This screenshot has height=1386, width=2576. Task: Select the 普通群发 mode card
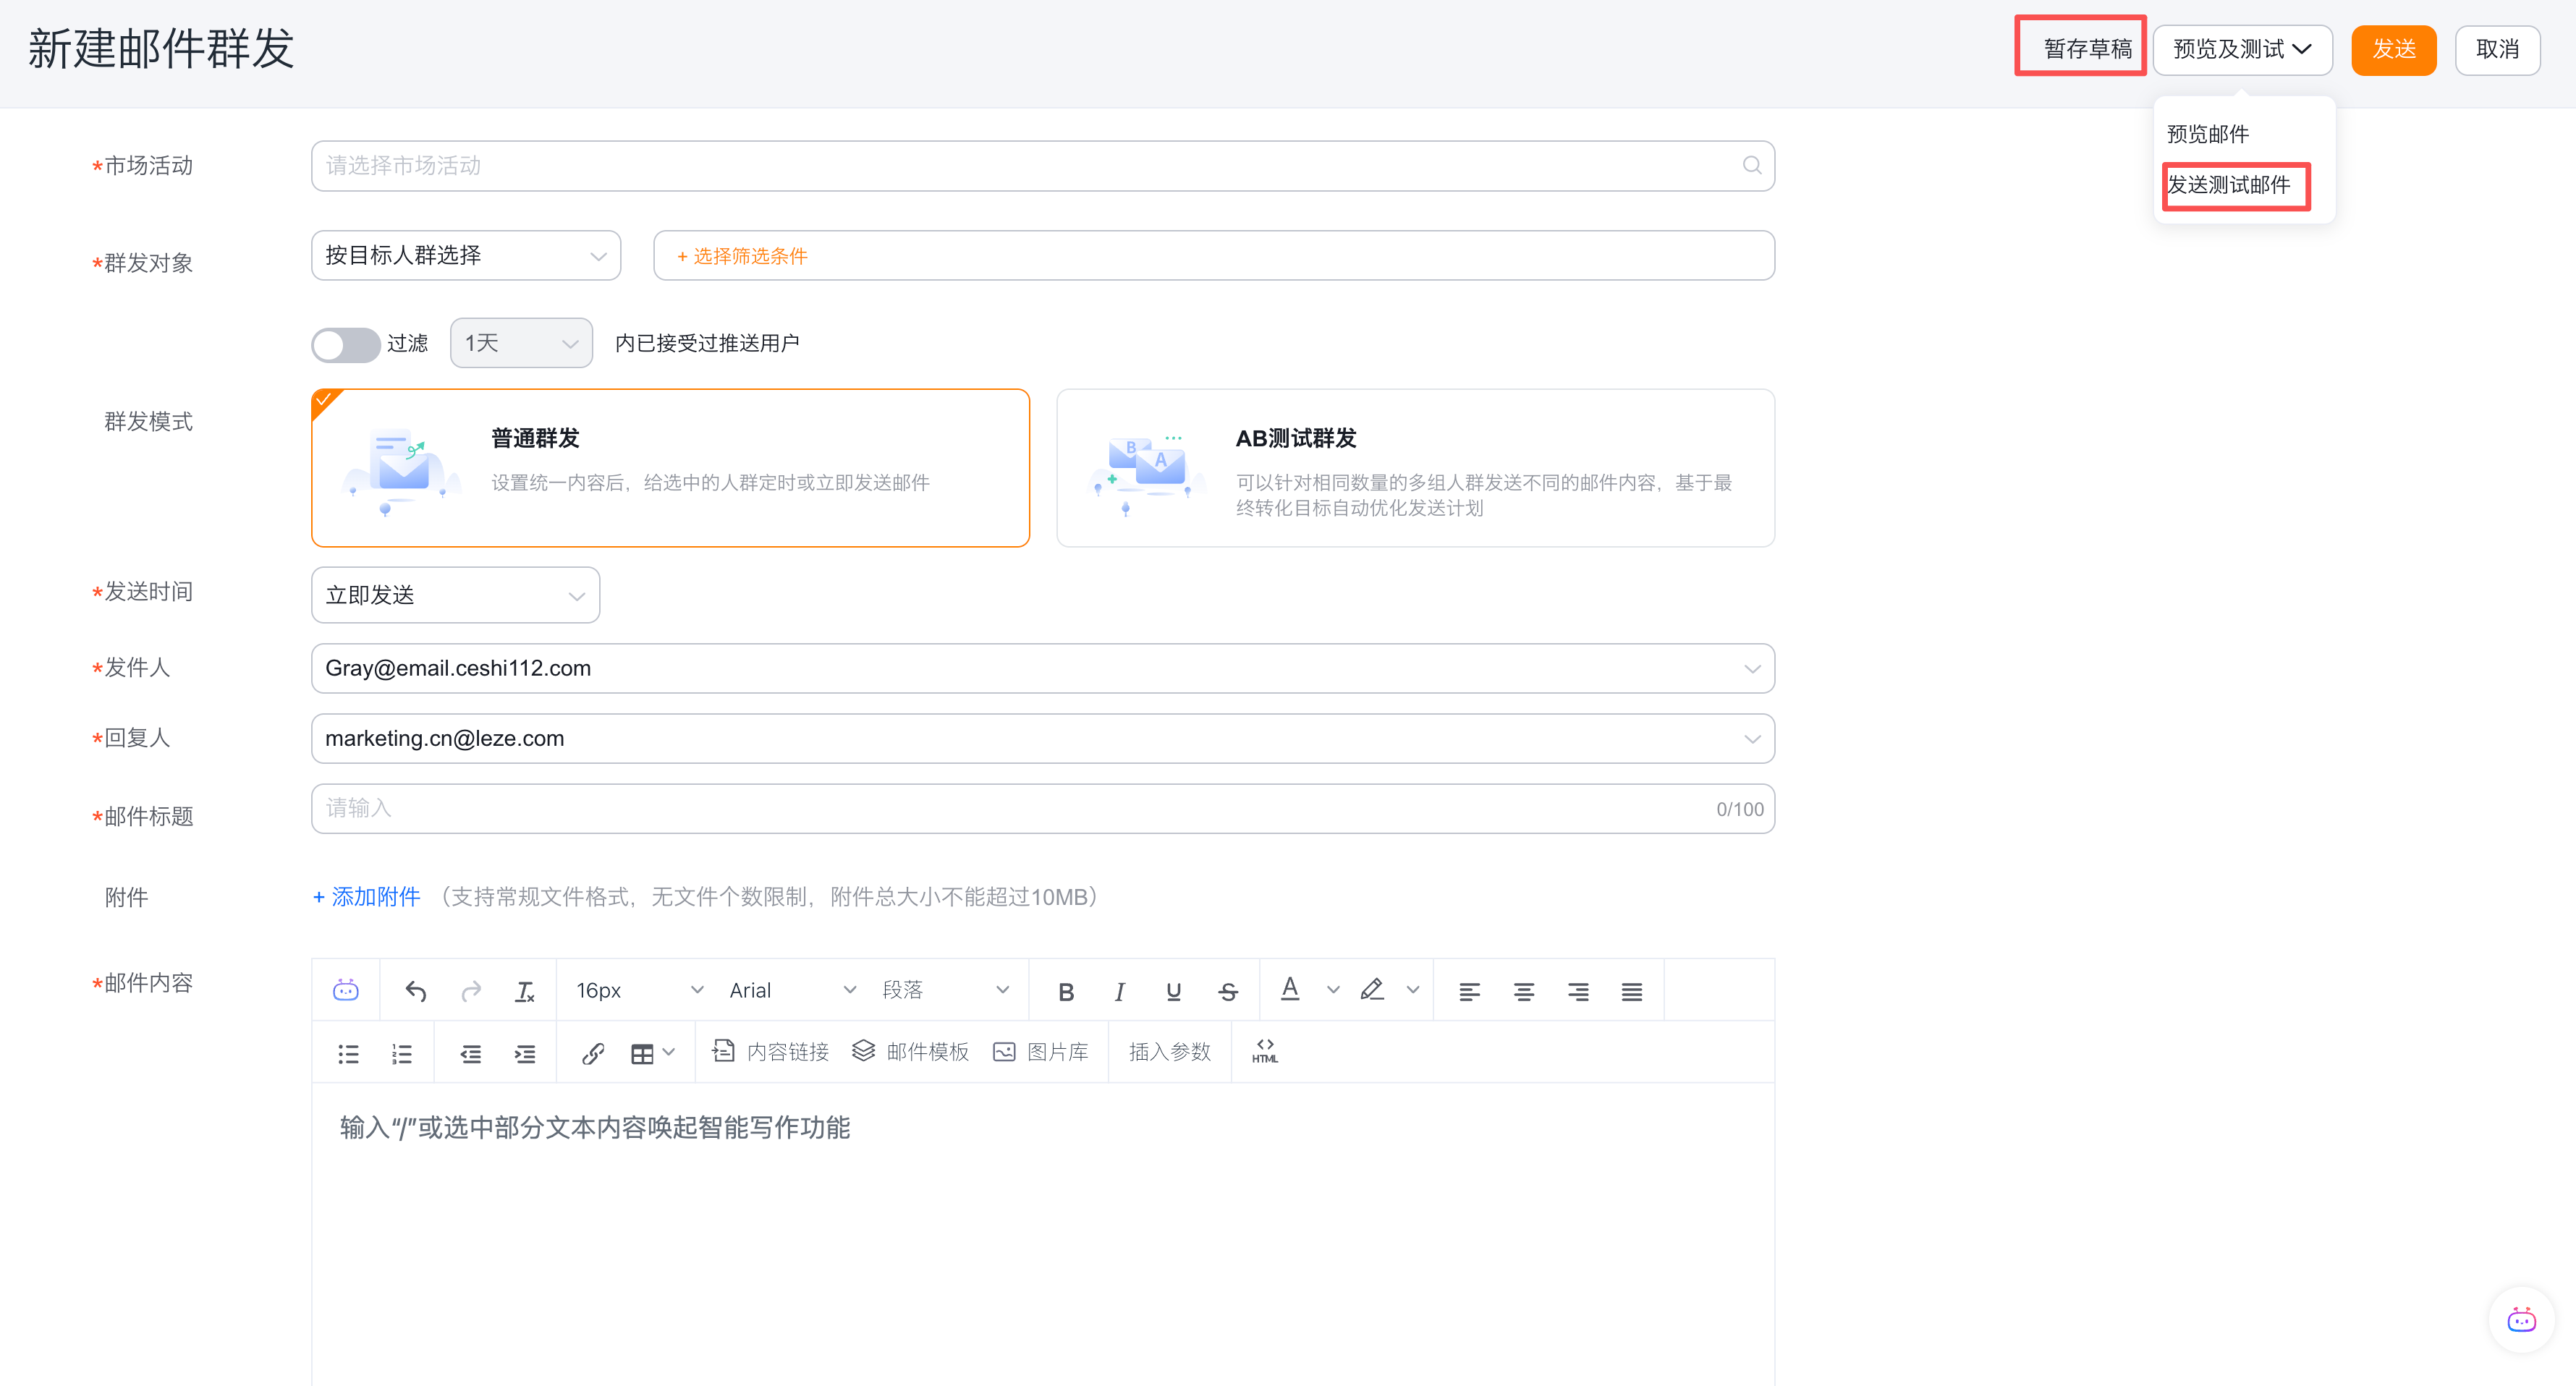(670, 467)
